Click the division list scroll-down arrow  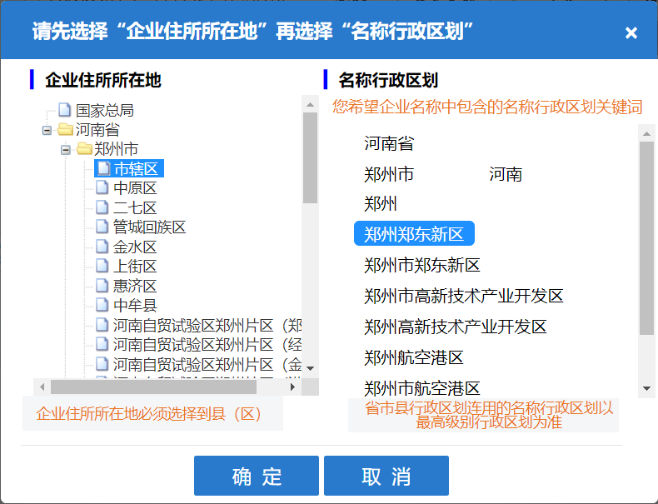point(646,388)
